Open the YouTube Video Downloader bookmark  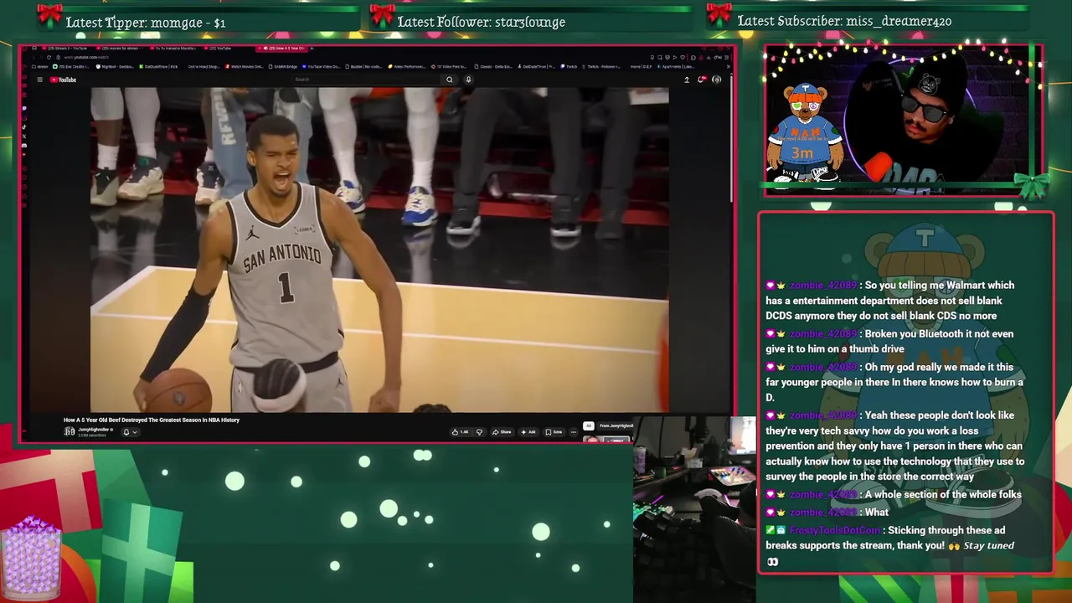(x=322, y=66)
